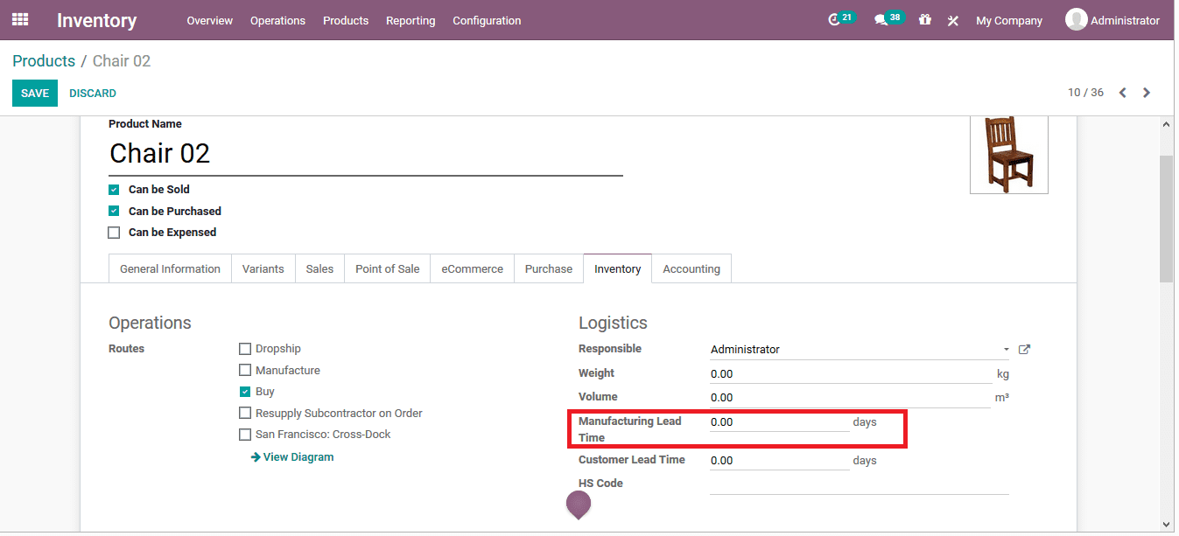
Task: Click the HS Code input field
Action: [x=859, y=484]
